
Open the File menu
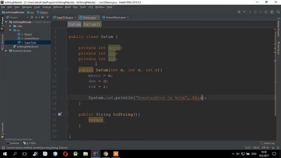(x=3, y=7)
